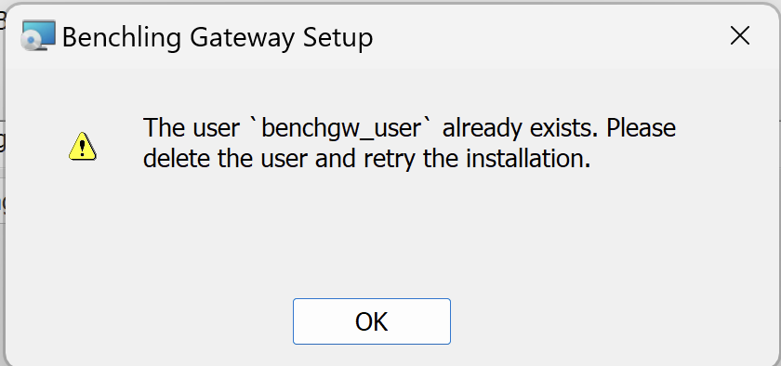This screenshot has width=781, height=366.
Task: Click the installer disc icon in title bar
Action: click(38, 36)
